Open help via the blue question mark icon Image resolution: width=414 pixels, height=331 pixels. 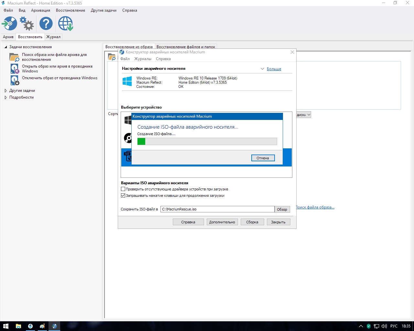tap(46, 24)
